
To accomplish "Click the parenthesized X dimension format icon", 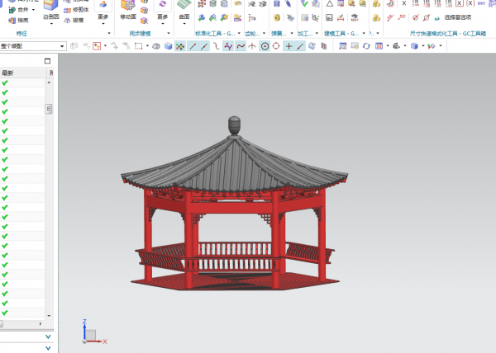I will click(470, 3).
